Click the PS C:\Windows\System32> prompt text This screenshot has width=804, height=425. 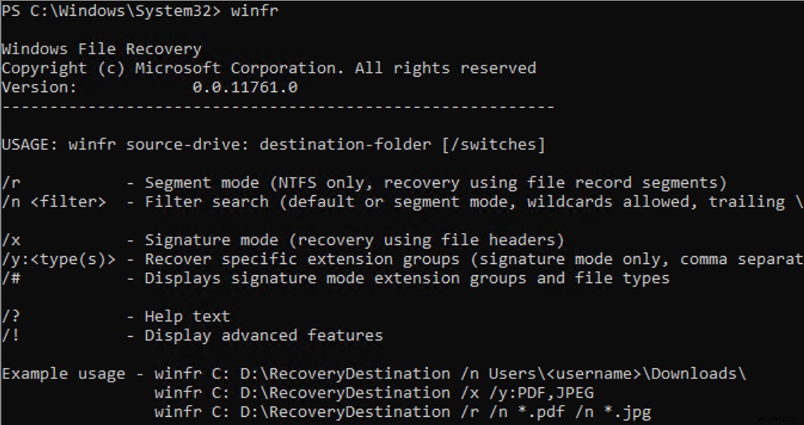click(x=110, y=11)
